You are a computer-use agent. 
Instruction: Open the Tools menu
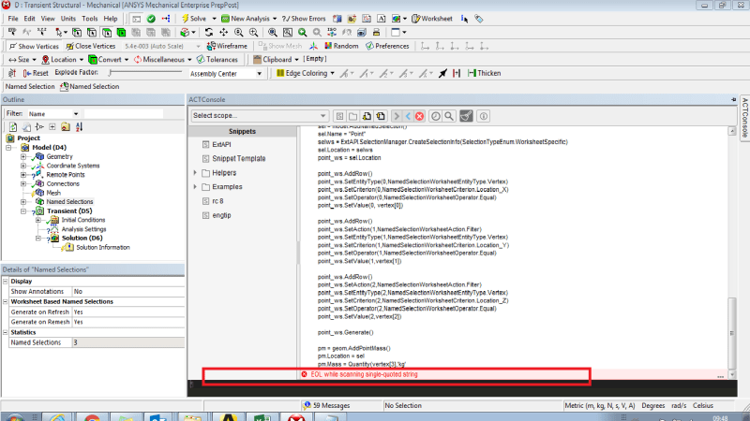(x=89, y=19)
